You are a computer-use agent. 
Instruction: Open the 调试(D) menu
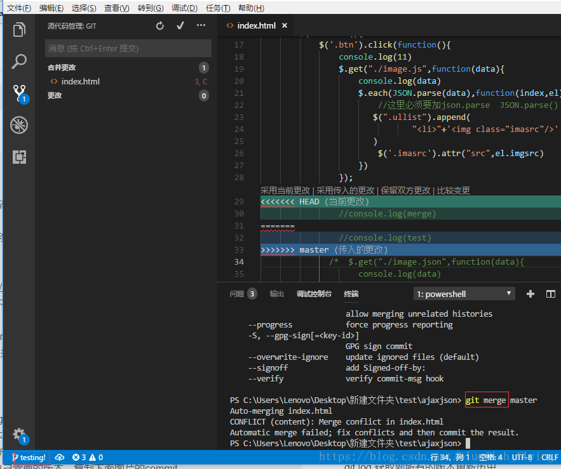[x=184, y=8]
